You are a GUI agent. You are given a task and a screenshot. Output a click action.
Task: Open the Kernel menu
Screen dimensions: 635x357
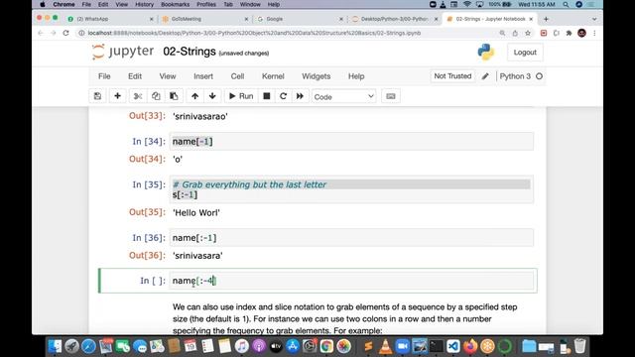(x=273, y=76)
